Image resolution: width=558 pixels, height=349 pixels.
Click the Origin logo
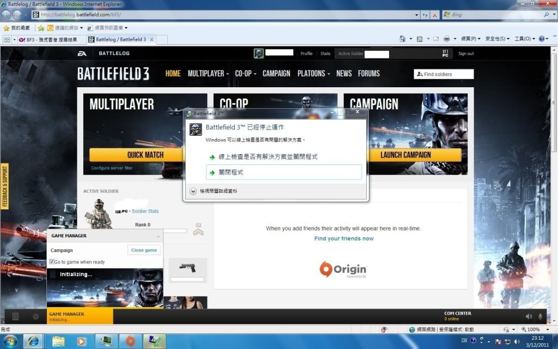click(x=343, y=269)
